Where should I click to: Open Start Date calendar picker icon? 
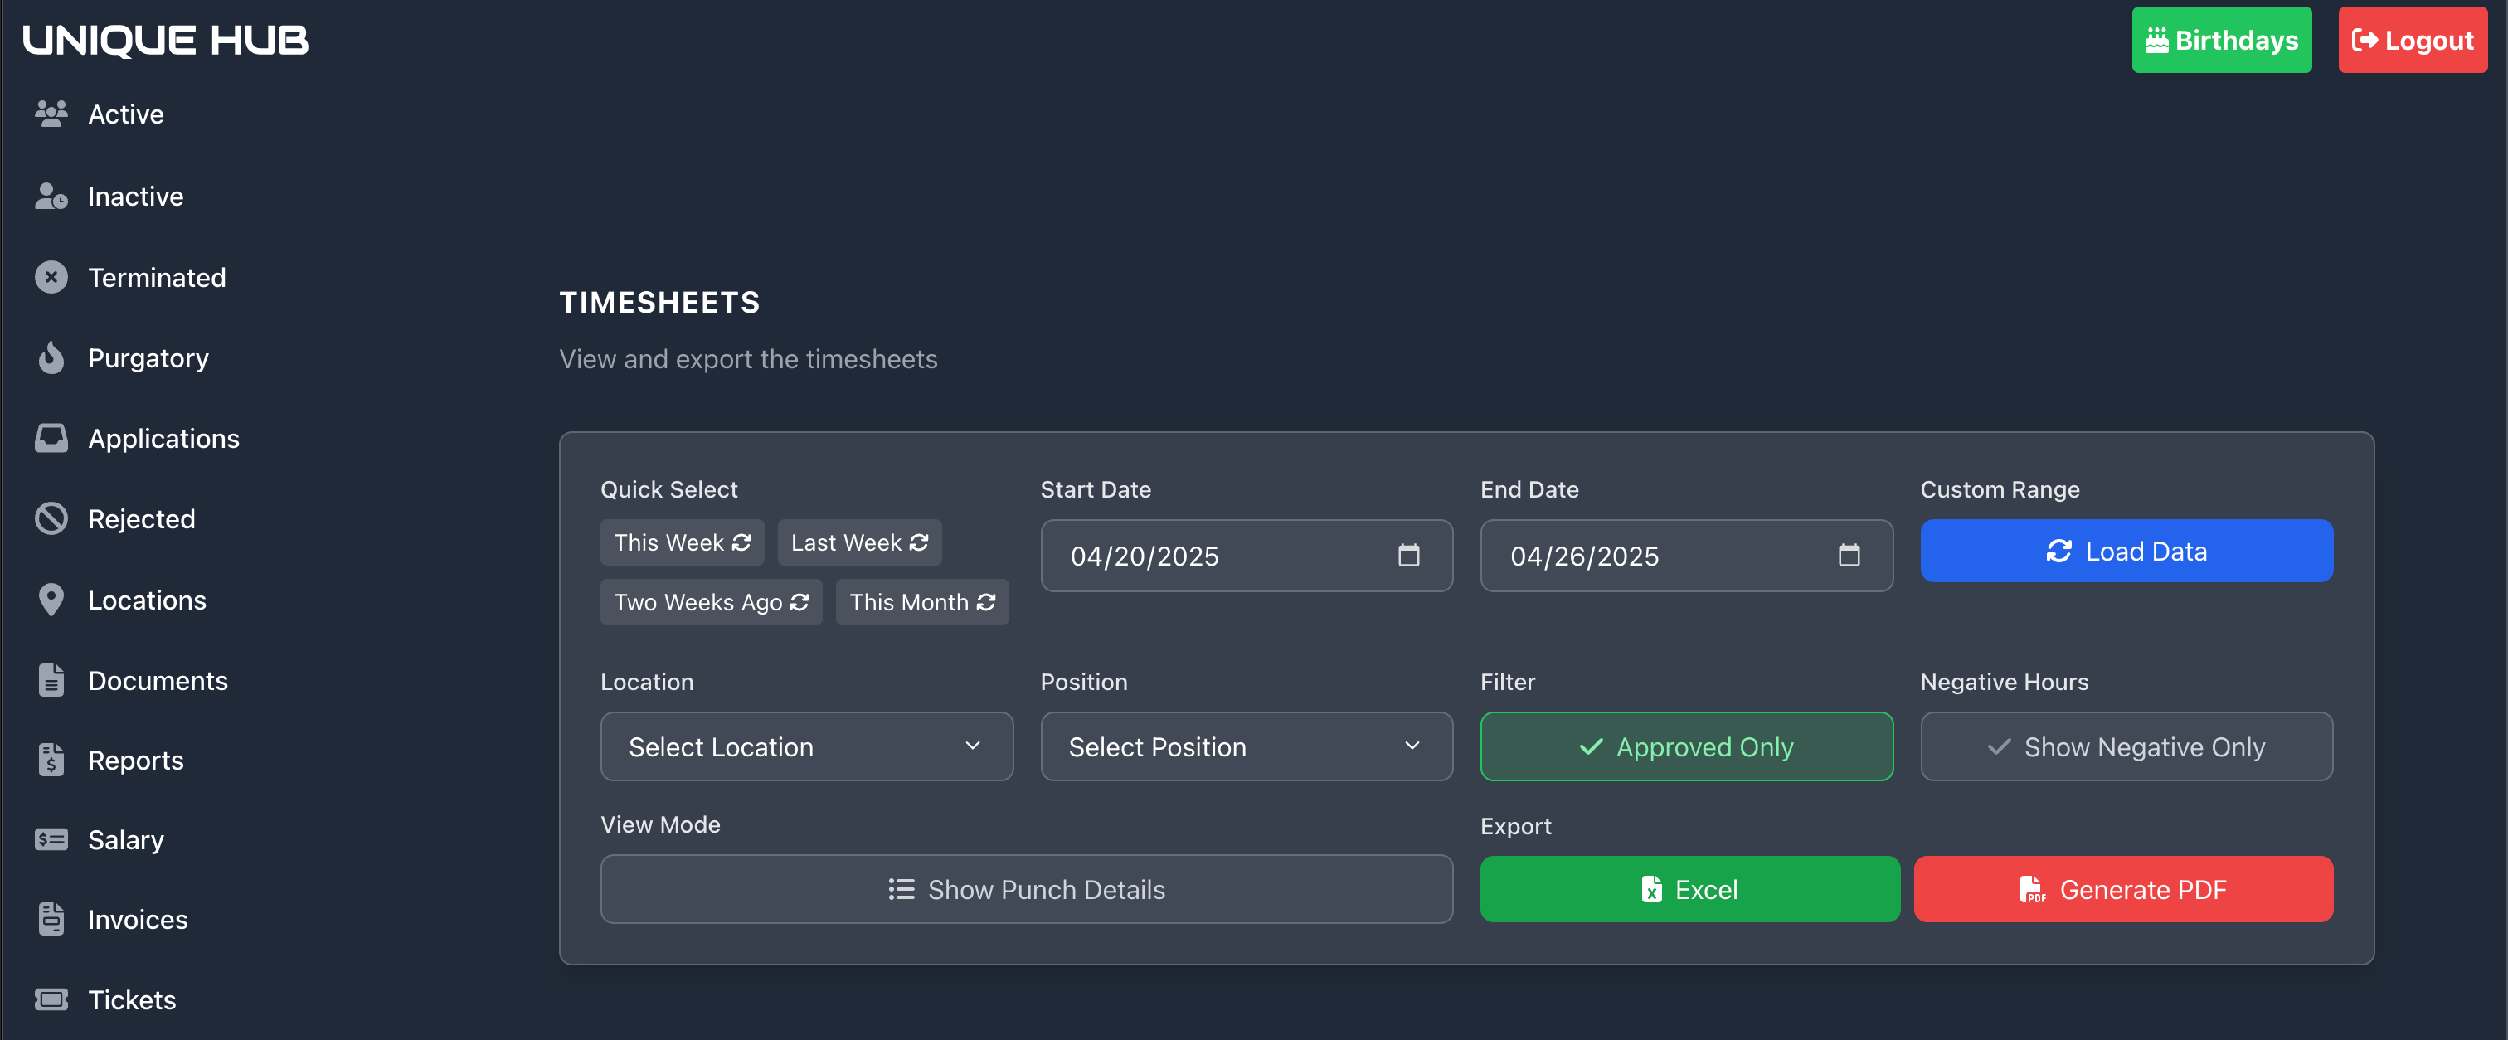(1407, 555)
